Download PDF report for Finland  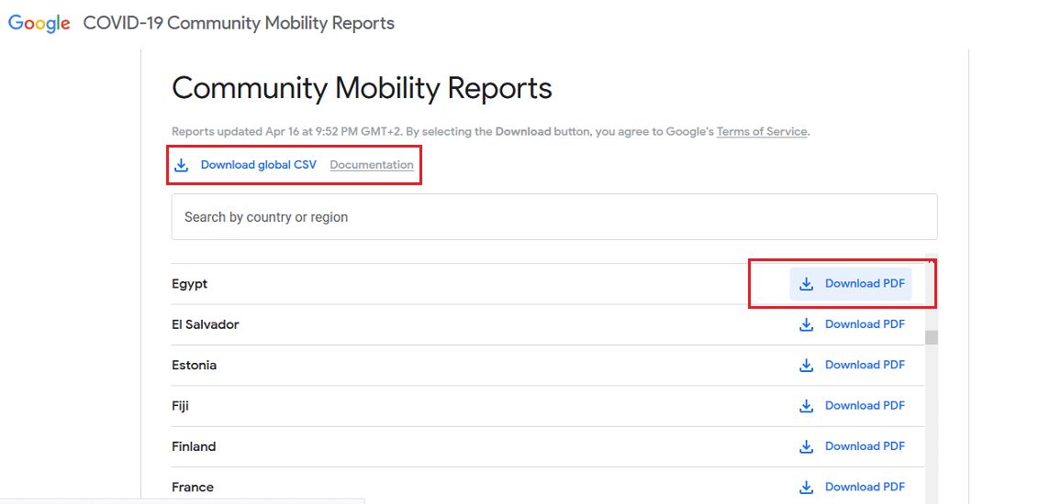[x=852, y=446]
